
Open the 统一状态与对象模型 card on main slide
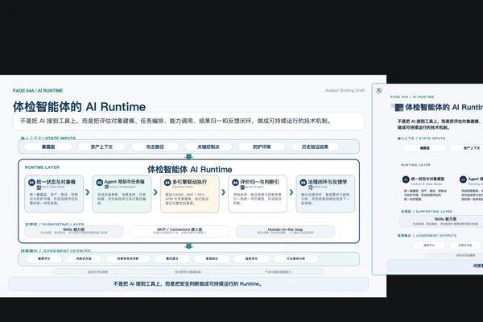point(54,194)
